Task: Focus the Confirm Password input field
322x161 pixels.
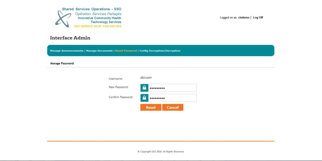Action: coord(172,98)
